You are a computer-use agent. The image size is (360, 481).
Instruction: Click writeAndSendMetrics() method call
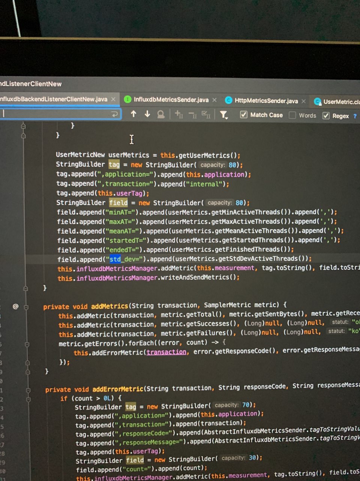click(x=198, y=278)
